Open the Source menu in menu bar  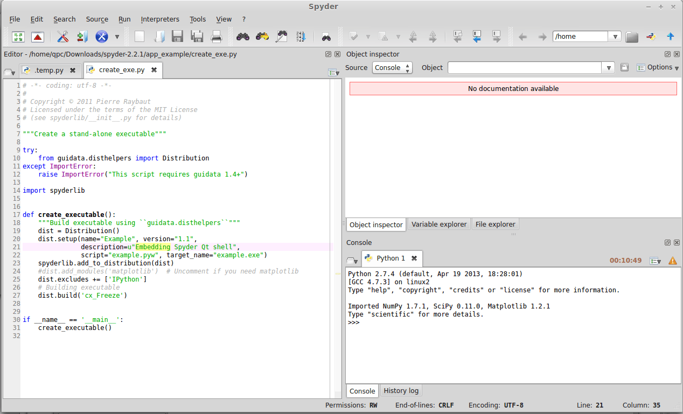(x=97, y=19)
